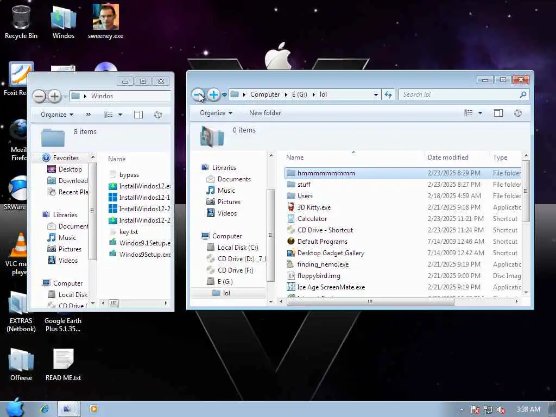Screen dimensions: 556x417
Task: Launch sweeney.exe from the desktop
Action: [106, 22]
